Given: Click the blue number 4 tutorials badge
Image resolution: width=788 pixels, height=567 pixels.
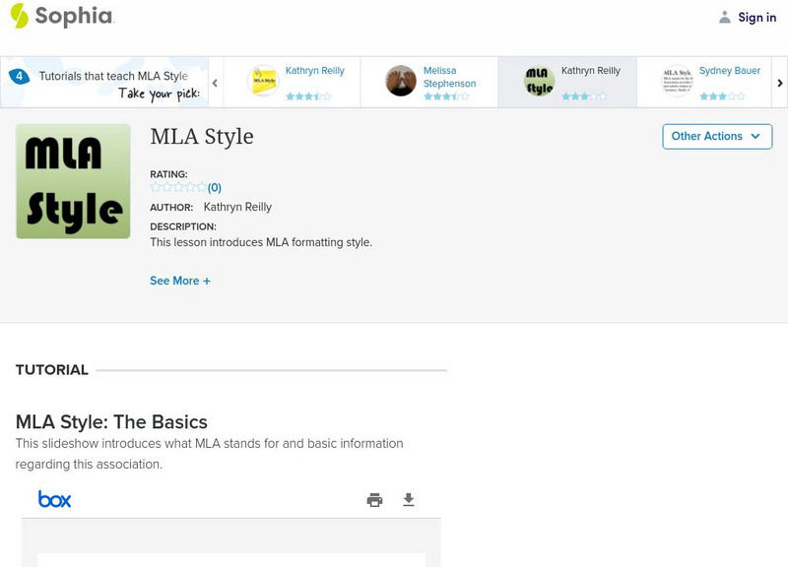Looking at the screenshot, I should [19, 77].
